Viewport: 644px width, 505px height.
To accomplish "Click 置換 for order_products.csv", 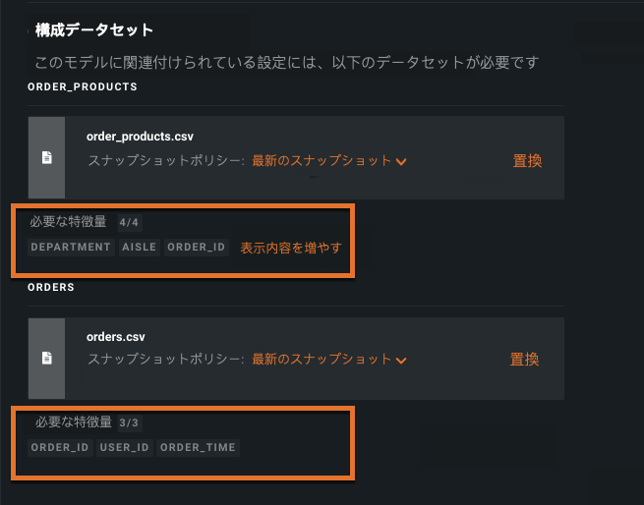I will [x=527, y=161].
